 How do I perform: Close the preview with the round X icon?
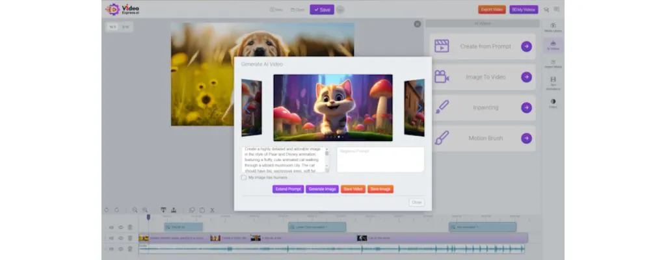click(417, 24)
